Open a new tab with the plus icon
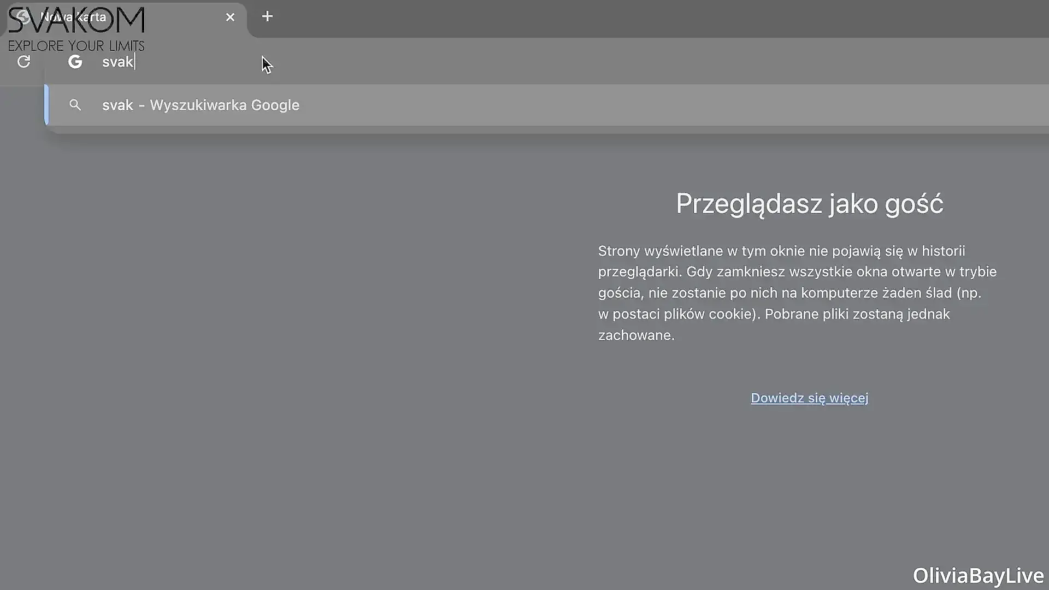This screenshot has width=1049, height=590. coord(267,16)
